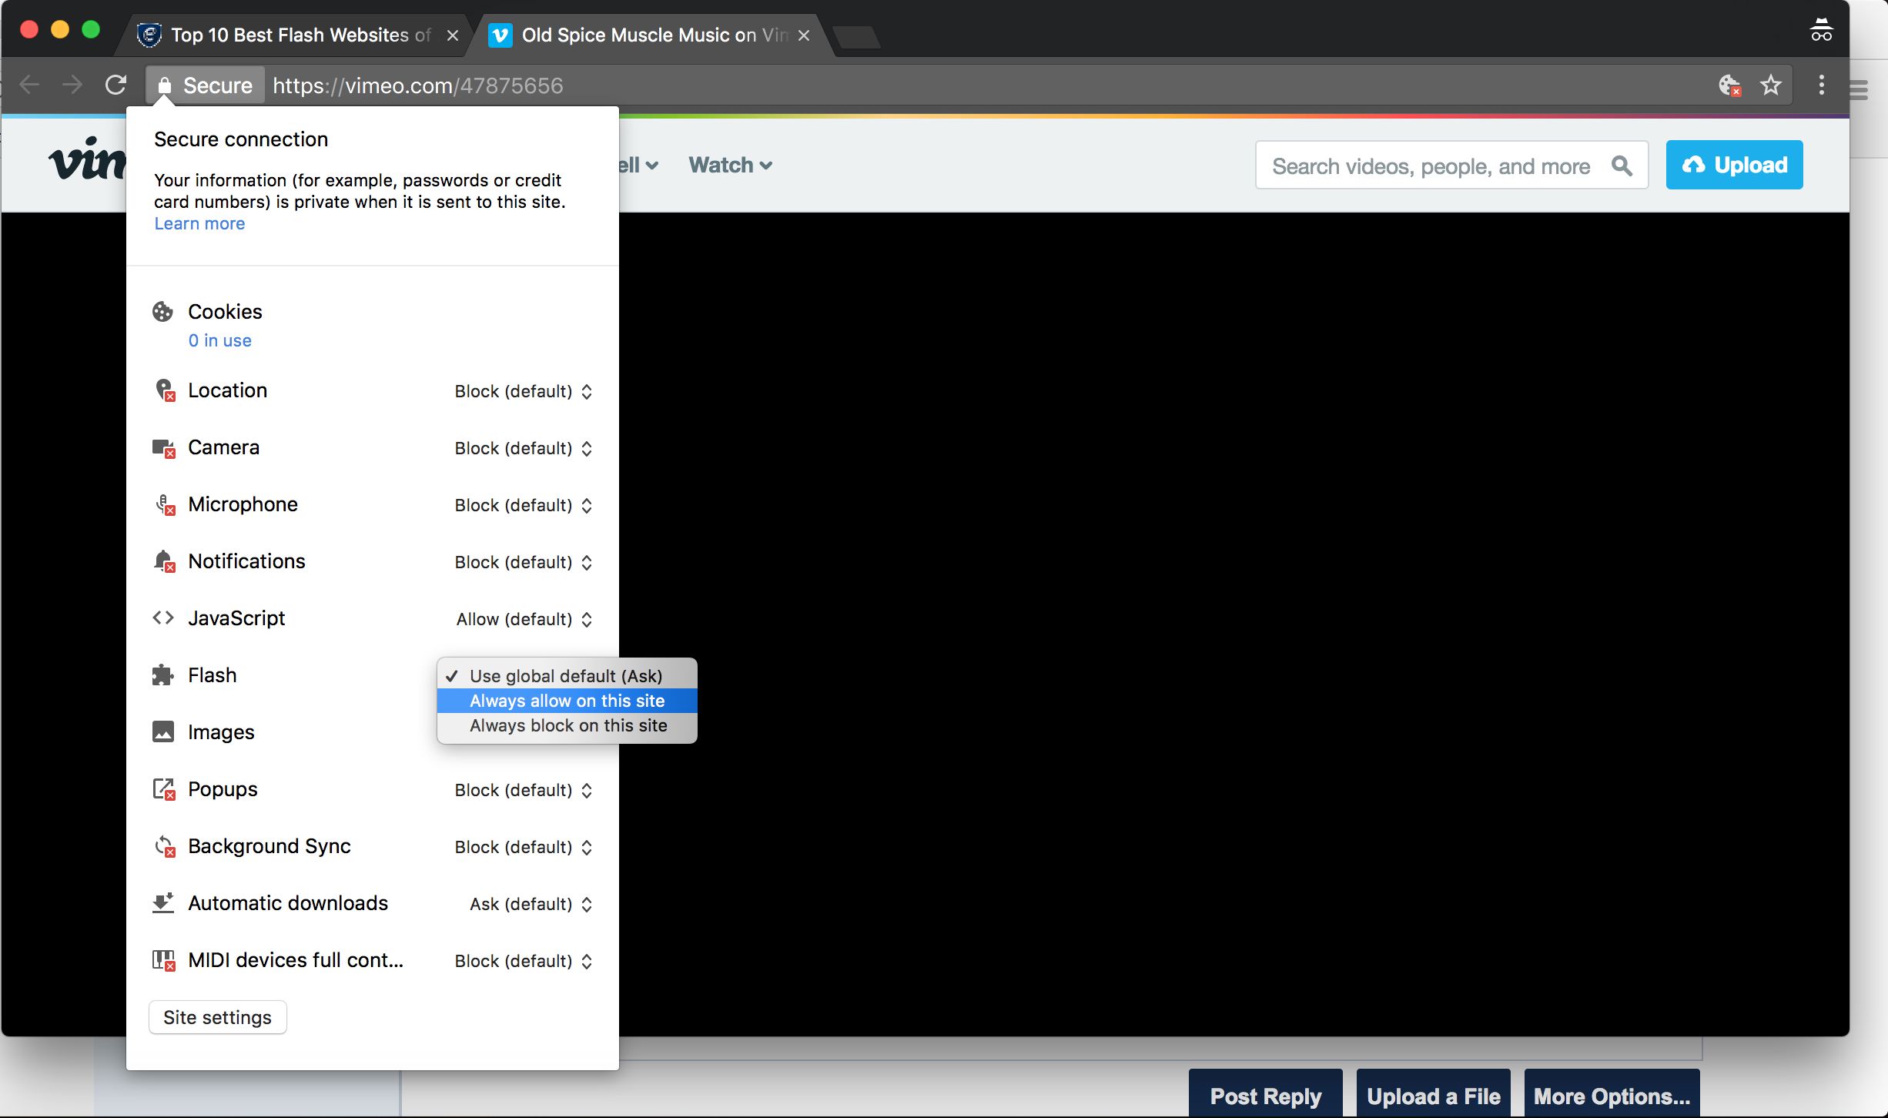Click the Secure label in address bar
Viewport: 1888px width, 1118px height.
pos(218,85)
